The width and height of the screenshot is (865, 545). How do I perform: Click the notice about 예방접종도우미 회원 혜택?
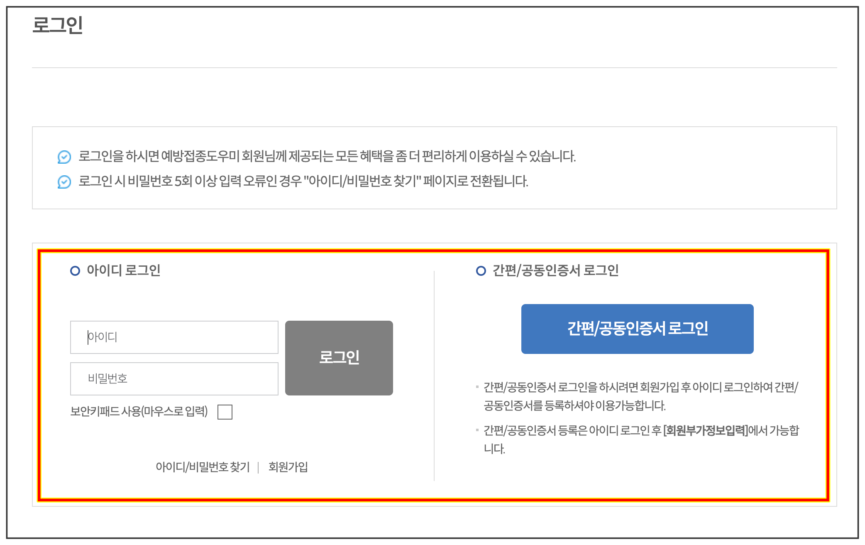(x=327, y=157)
